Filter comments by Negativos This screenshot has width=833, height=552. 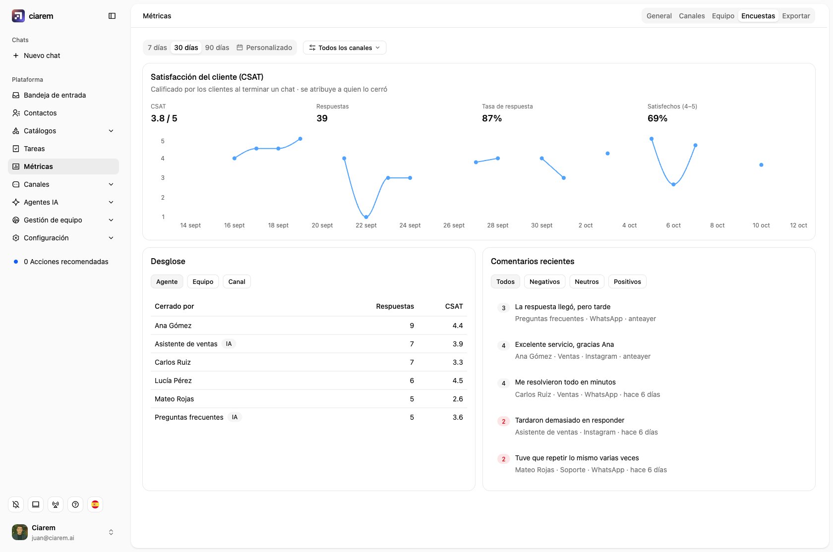(544, 281)
